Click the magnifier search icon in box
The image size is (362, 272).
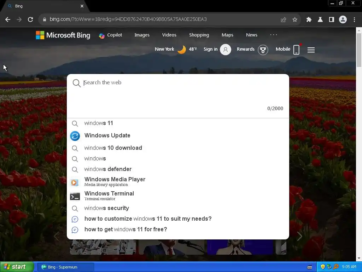76,83
